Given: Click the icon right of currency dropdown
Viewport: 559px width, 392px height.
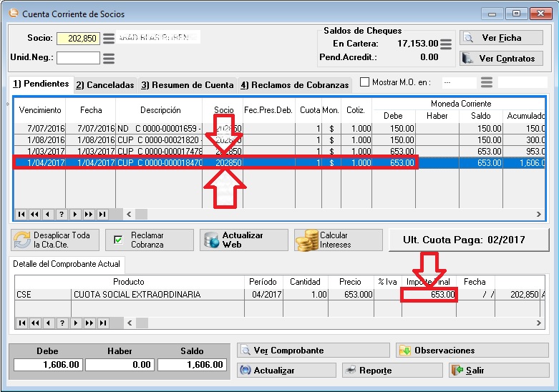Looking at the screenshot, I should (x=487, y=82).
